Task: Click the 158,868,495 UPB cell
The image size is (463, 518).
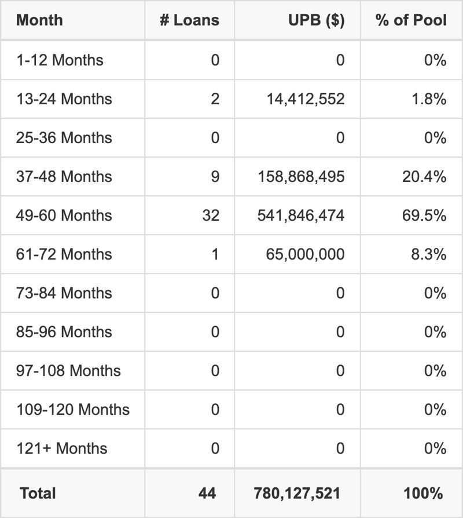Action: pos(301,177)
